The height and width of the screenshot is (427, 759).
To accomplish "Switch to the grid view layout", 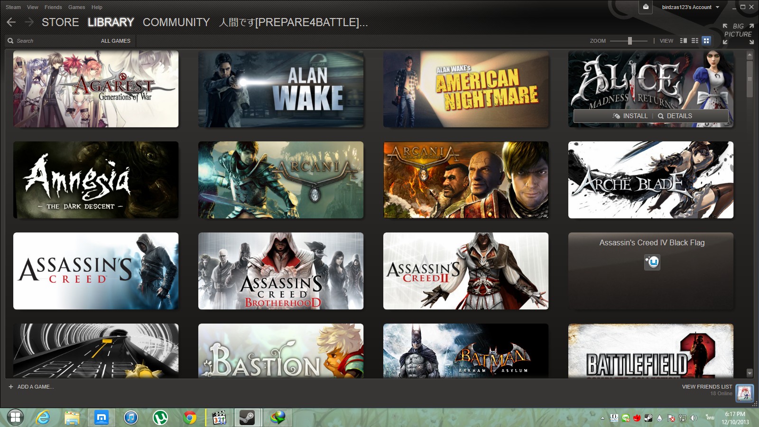I will point(706,41).
